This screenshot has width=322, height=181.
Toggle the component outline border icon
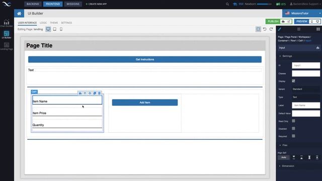click(x=258, y=29)
